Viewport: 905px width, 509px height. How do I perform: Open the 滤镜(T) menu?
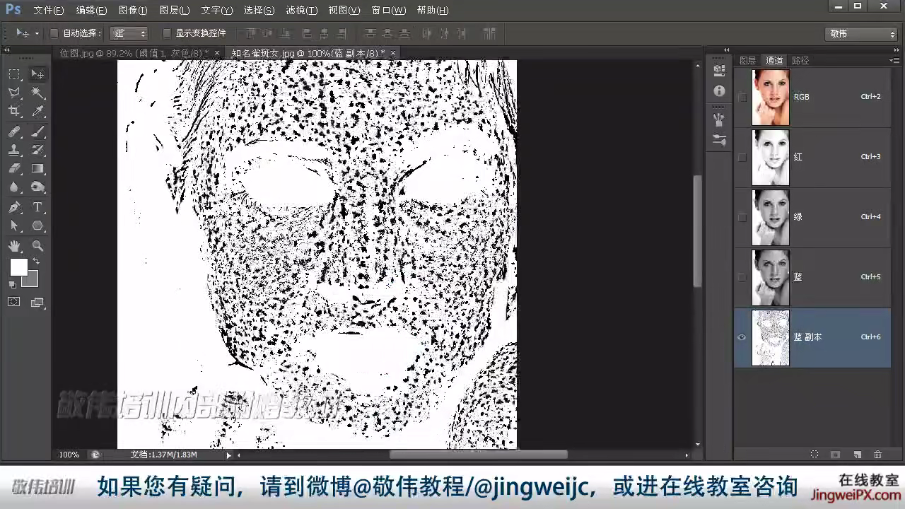pyautogui.click(x=301, y=11)
